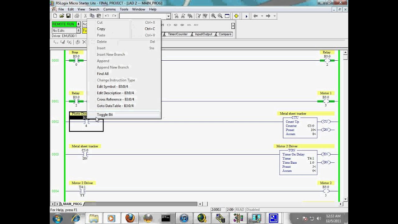Open the Comms menu

[x=109, y=9]
